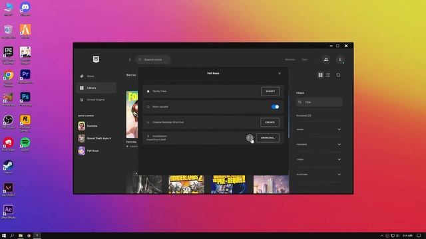Select the This PC desktop icon

(x=9, y=9)
